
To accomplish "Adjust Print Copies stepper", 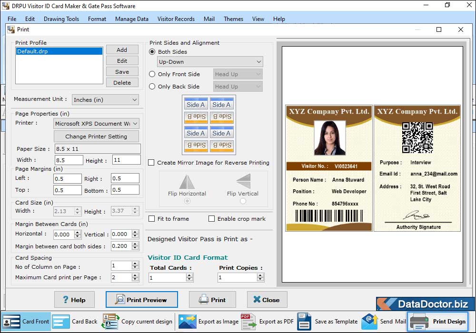I will pyautogui.click(x=260, y=277).
